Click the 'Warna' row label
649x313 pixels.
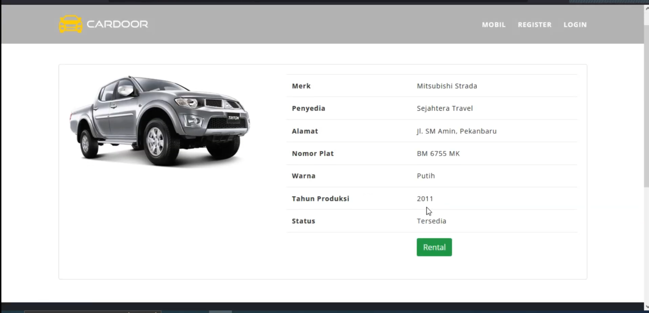click(x=304, y=176)
